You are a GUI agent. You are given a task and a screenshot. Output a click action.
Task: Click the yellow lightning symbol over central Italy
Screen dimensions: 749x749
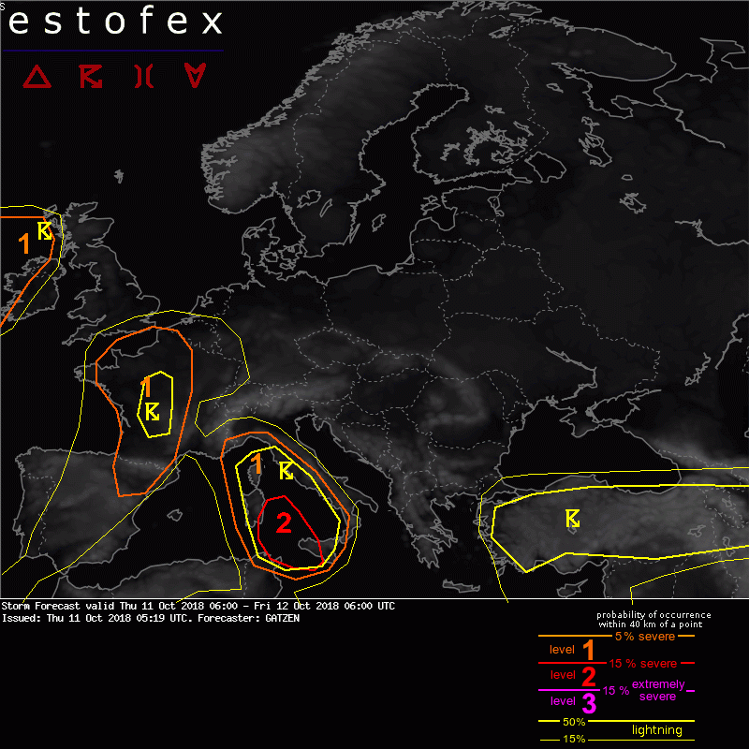(x=286, y=471)
